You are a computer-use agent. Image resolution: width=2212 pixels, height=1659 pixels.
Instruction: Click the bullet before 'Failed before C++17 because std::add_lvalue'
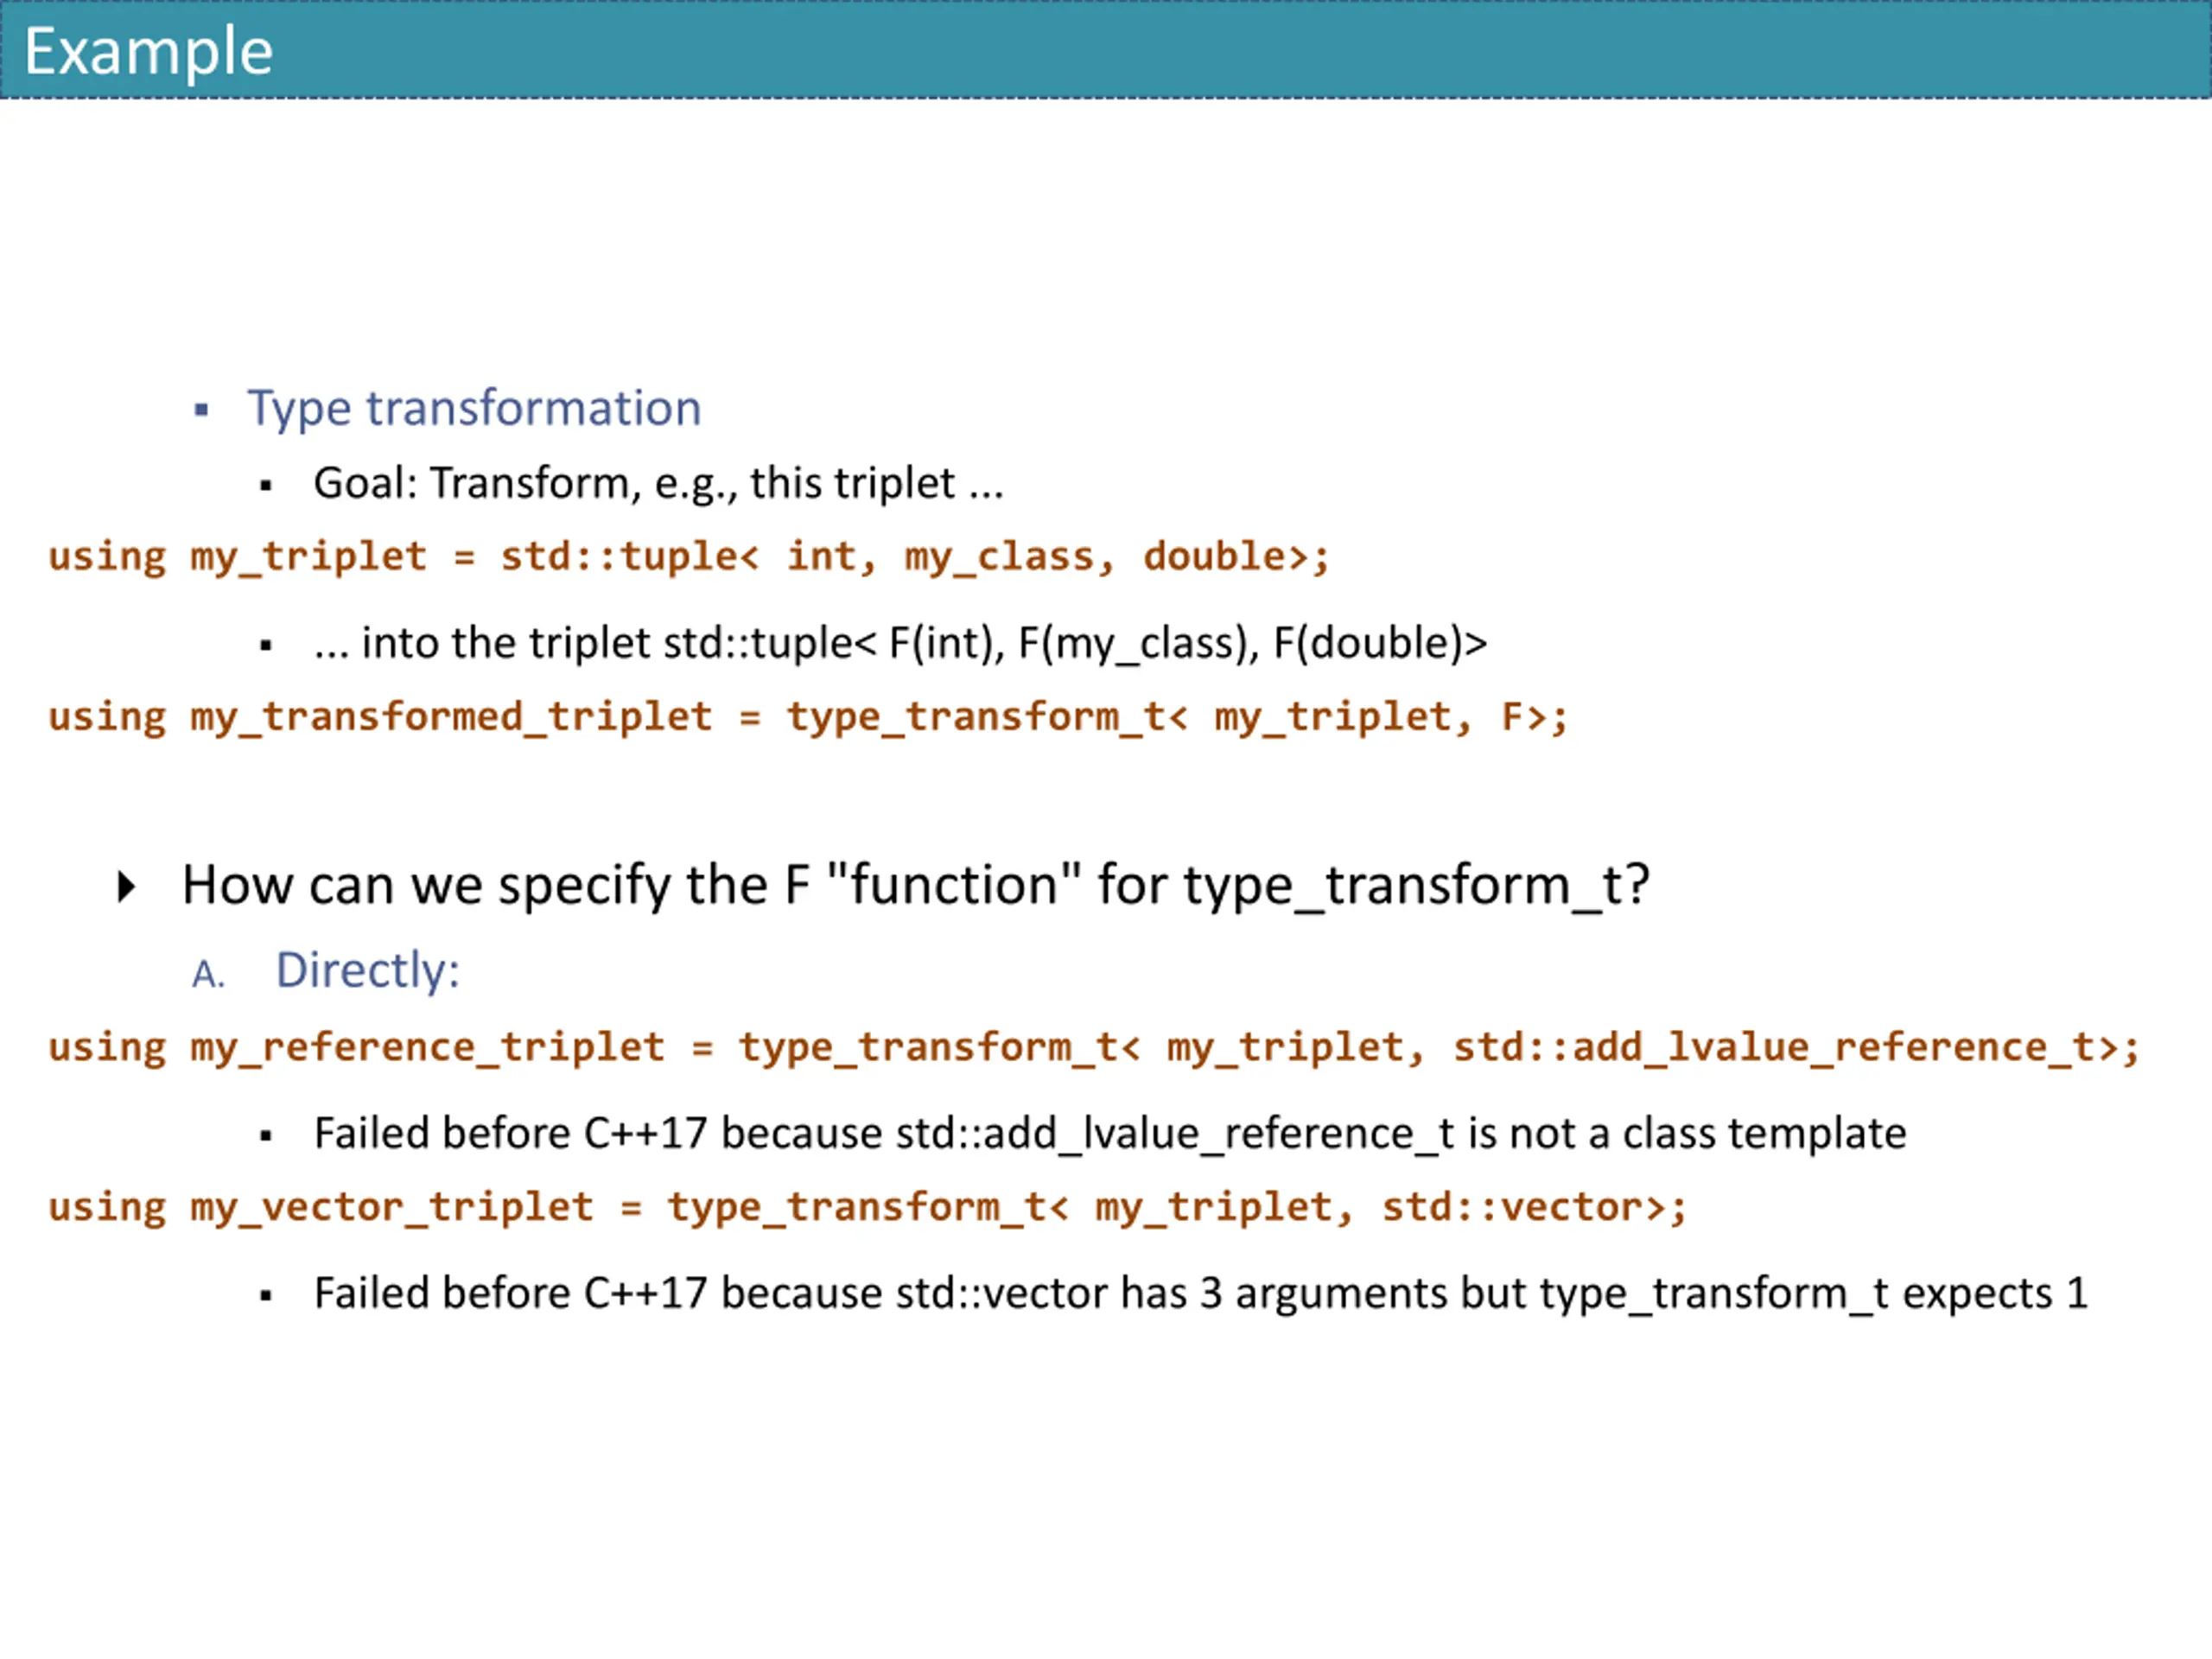click(265, 1136)
